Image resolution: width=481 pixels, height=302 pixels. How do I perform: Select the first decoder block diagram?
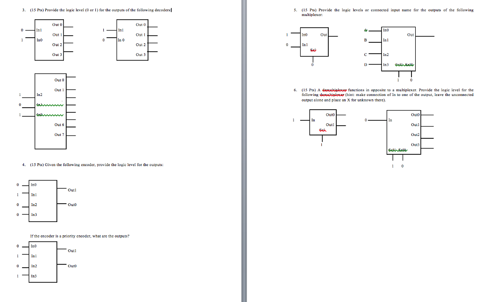[x=50, y=40]
